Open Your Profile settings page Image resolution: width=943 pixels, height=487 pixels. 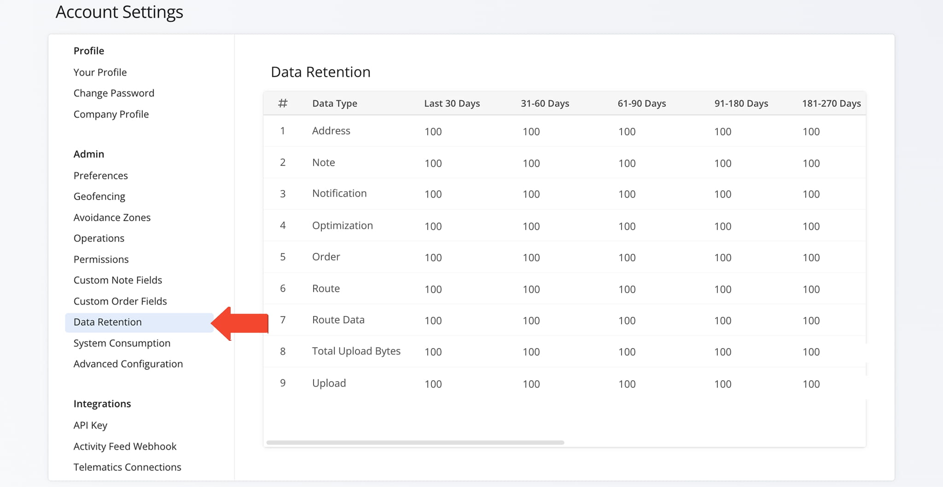pos(100,72)
